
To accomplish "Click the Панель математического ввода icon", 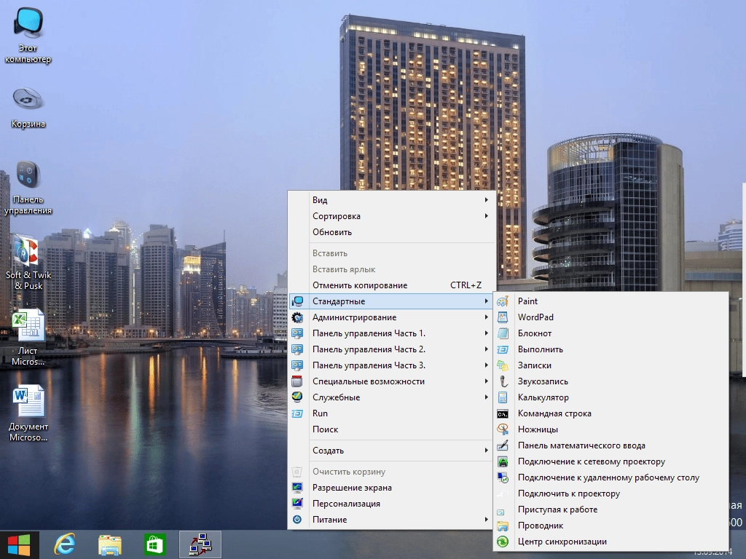I will pos(503,445).
